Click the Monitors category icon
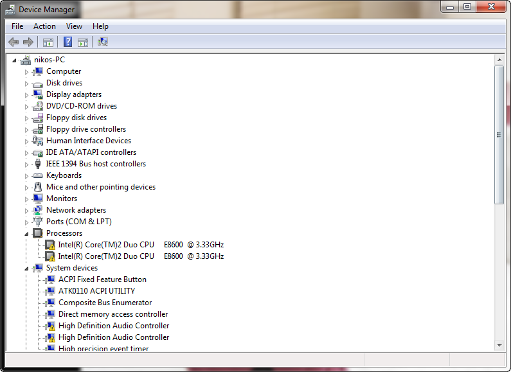Image resolution: width=511 pixels, height=372 pixels. click(38, 199)
